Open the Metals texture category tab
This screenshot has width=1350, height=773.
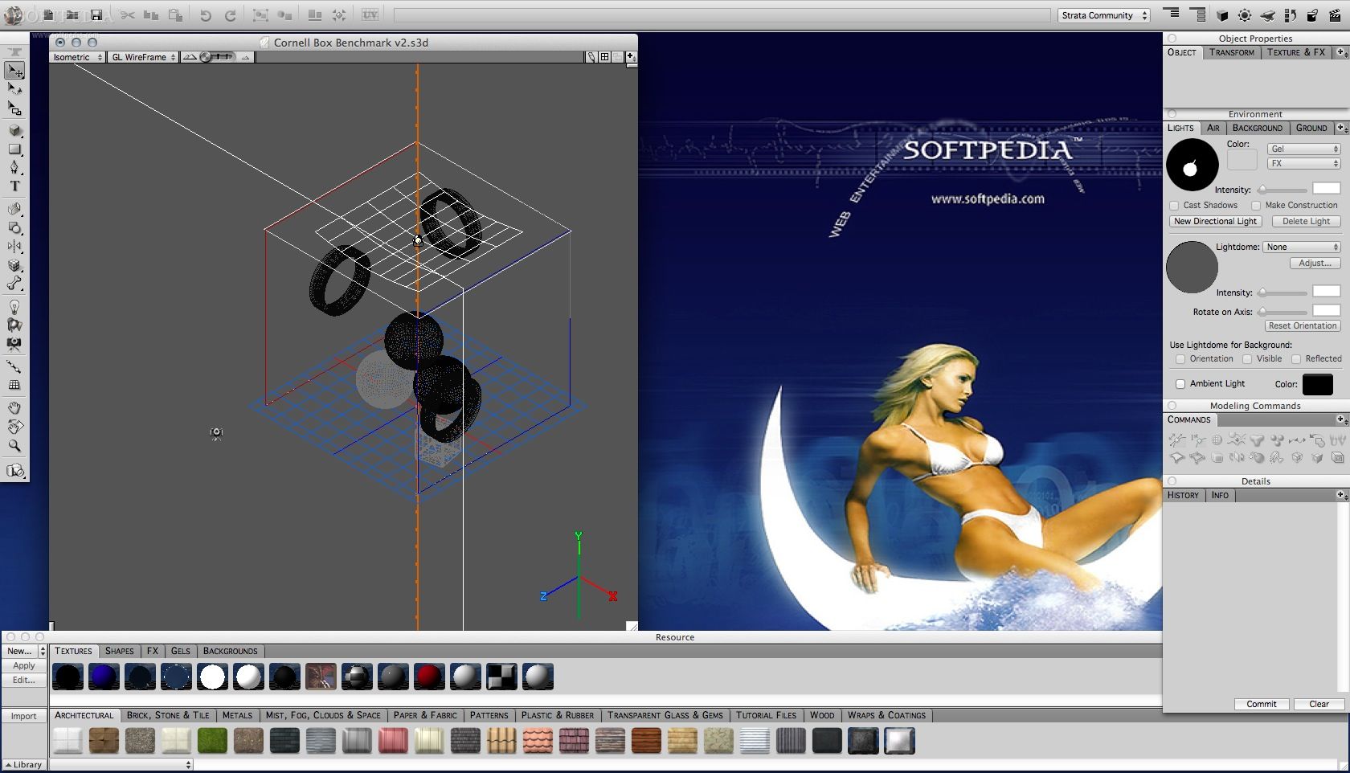pos(237,715)
